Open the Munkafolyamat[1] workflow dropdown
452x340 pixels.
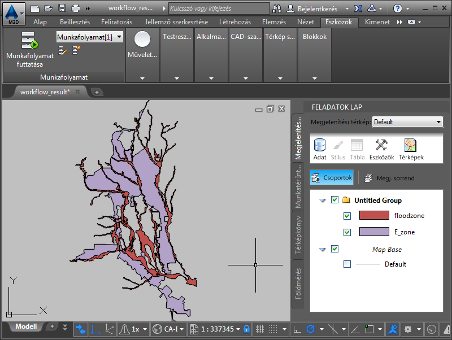[89, 37]
